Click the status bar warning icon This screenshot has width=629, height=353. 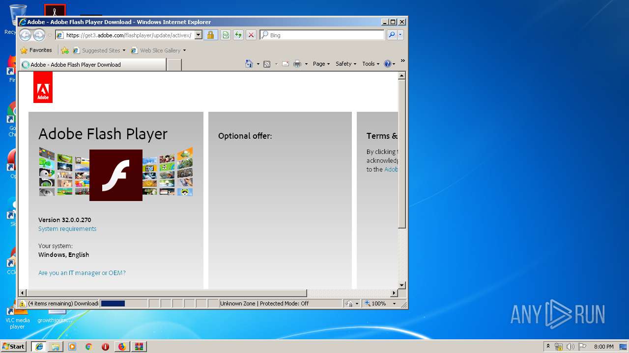22,303
